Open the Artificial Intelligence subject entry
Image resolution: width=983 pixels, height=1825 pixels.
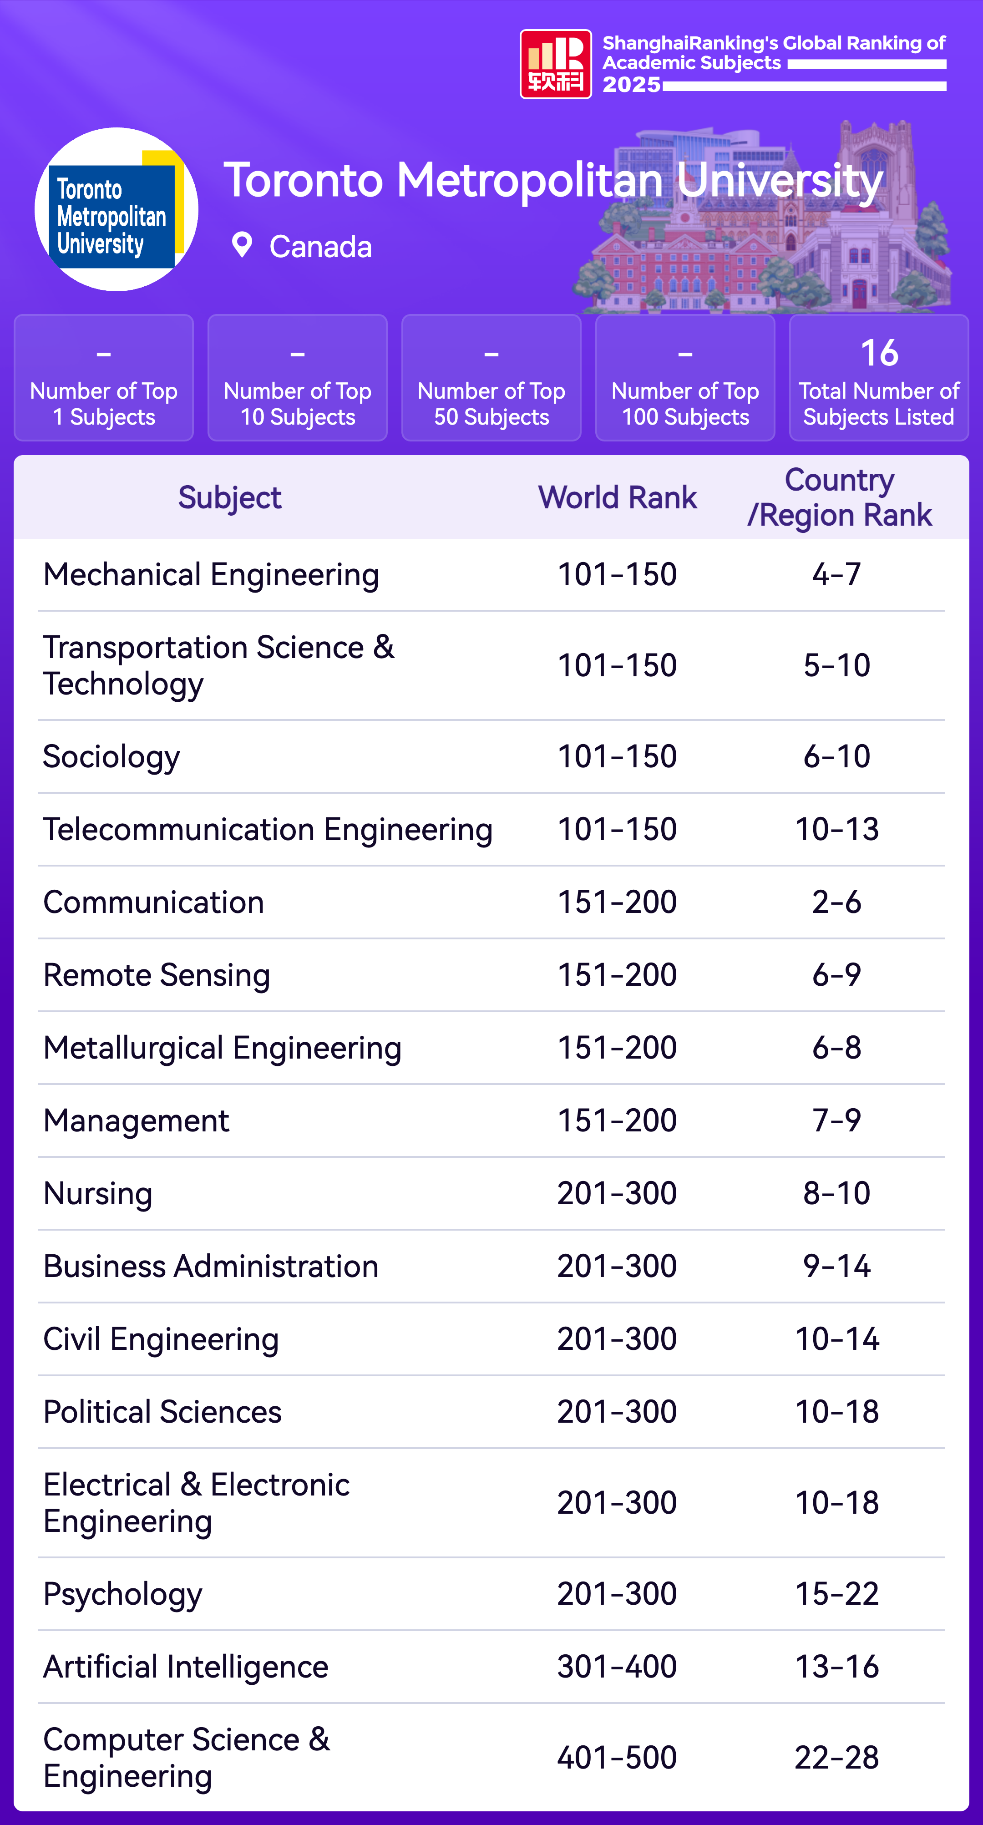tap(186, 1666)
